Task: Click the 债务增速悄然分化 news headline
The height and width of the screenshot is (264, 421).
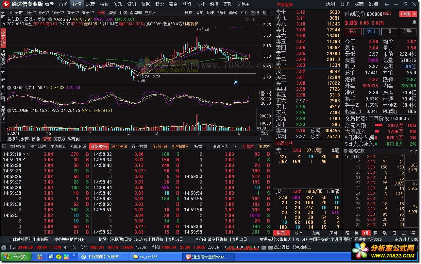Action: 70,239
